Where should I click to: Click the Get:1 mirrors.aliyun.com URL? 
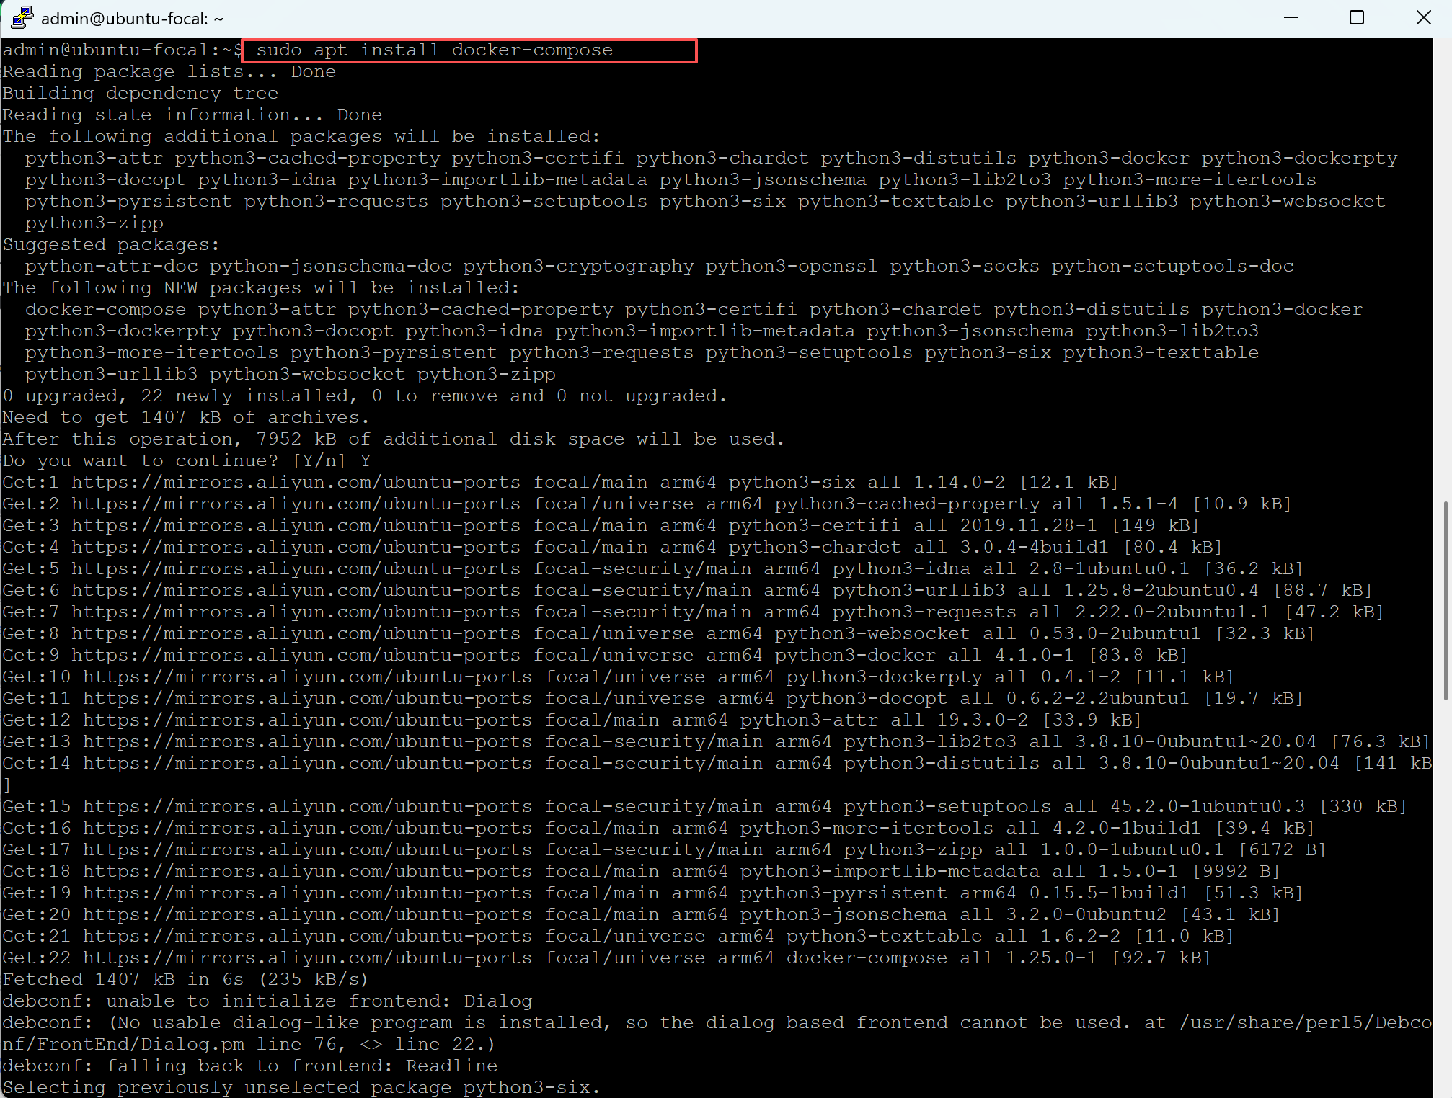[296, 483]
